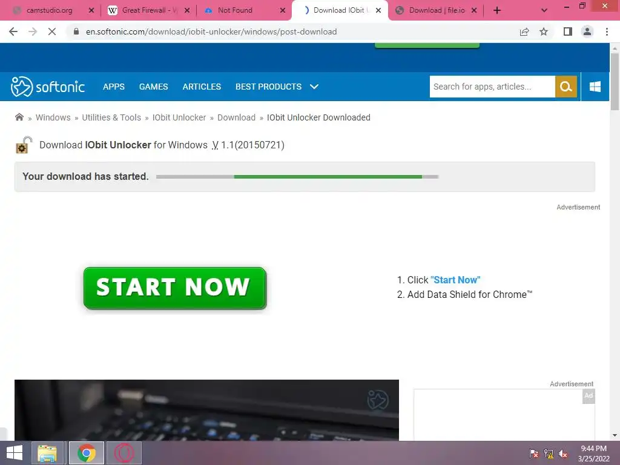Image resolution: width=620 pixels, height=465 pixels.
Task: Click the browser forward arrow
Action: coord(33,31)
